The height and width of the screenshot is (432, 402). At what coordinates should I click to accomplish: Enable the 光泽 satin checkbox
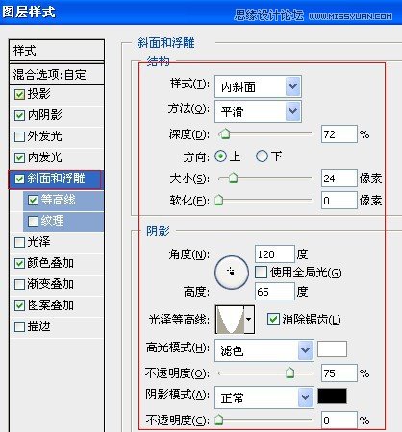click(19, 242)
